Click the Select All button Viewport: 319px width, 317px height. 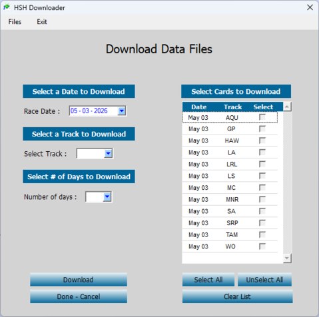click(x=208, y=280)
